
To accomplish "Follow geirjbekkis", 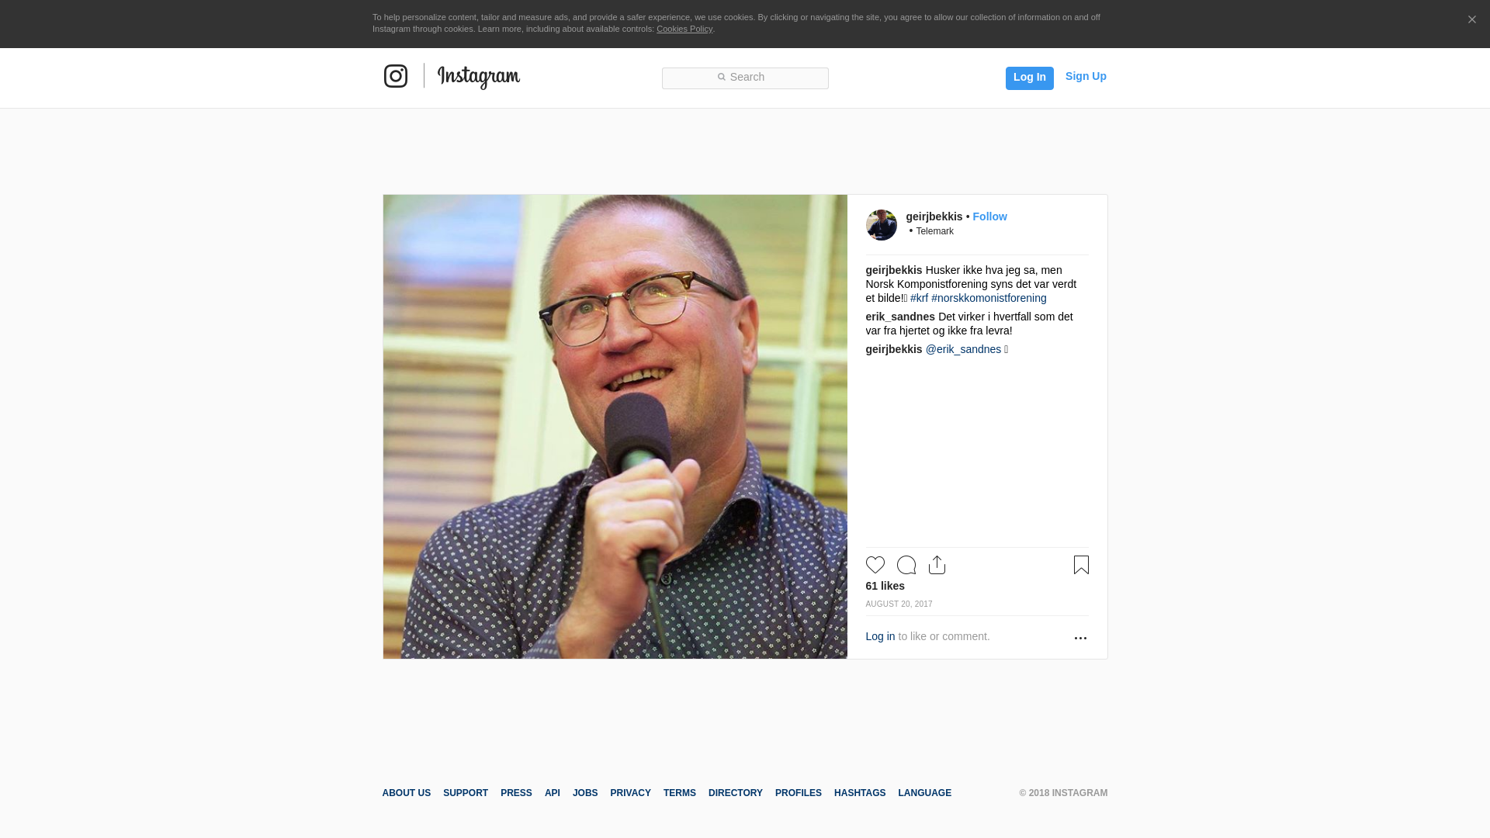I will (989, 216).
